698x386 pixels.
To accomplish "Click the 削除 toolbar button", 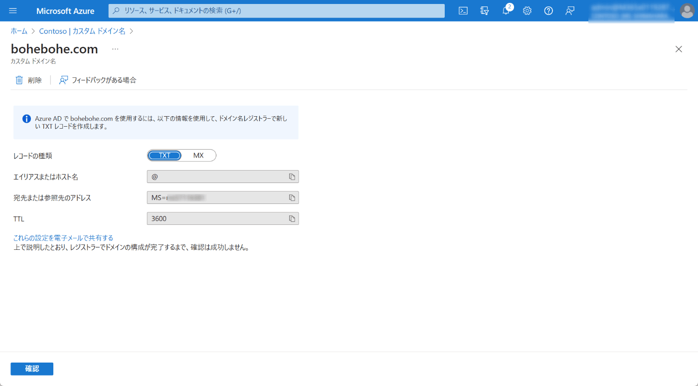I will [28, 80].
